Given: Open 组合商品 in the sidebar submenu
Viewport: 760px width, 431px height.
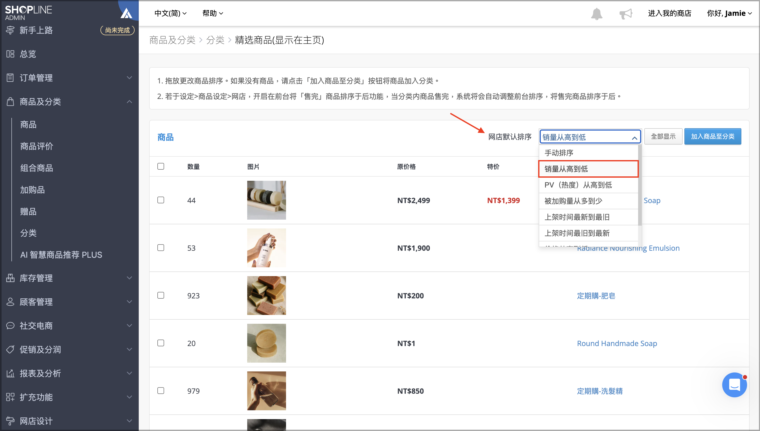Looking at the screenshot, I should coord(37,168).
